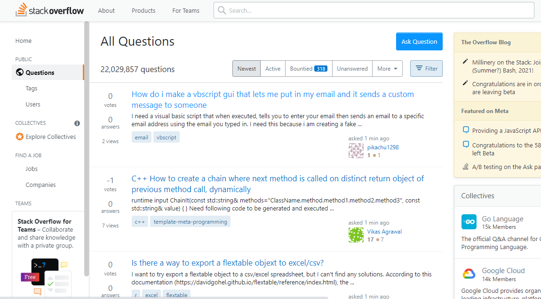Show Unanswered questions tab
This screenshot has width=541, height=299.
[352, 69]
